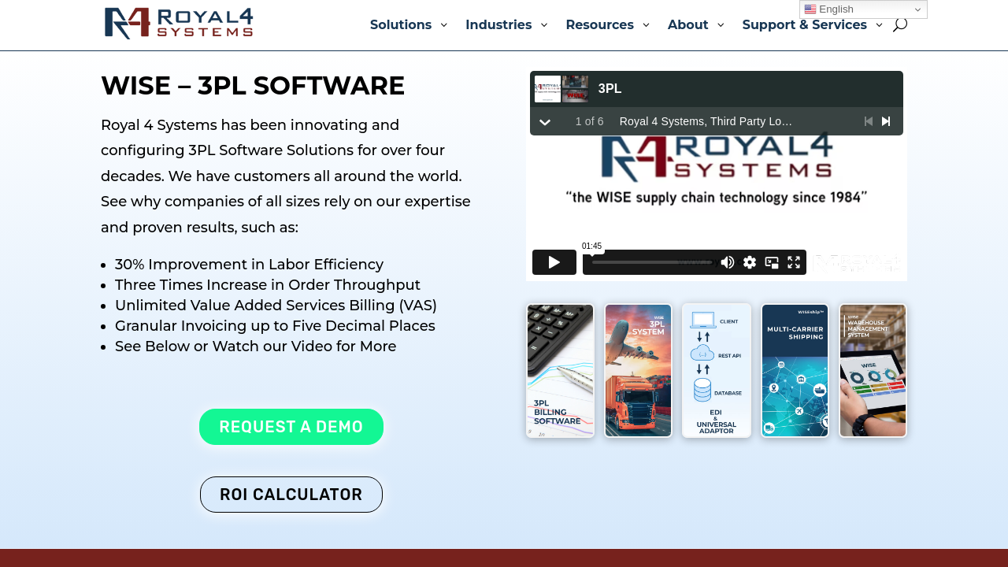The image size is (1008, 567).
Task: Open the Multi-Carrier Shipping card
Action: (795, 371)
